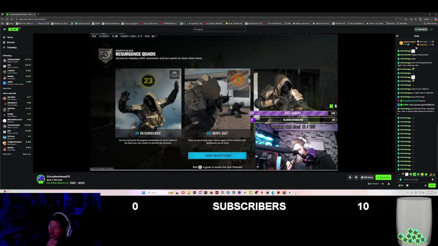Click the browser back arrow

(x=3, y=19)
